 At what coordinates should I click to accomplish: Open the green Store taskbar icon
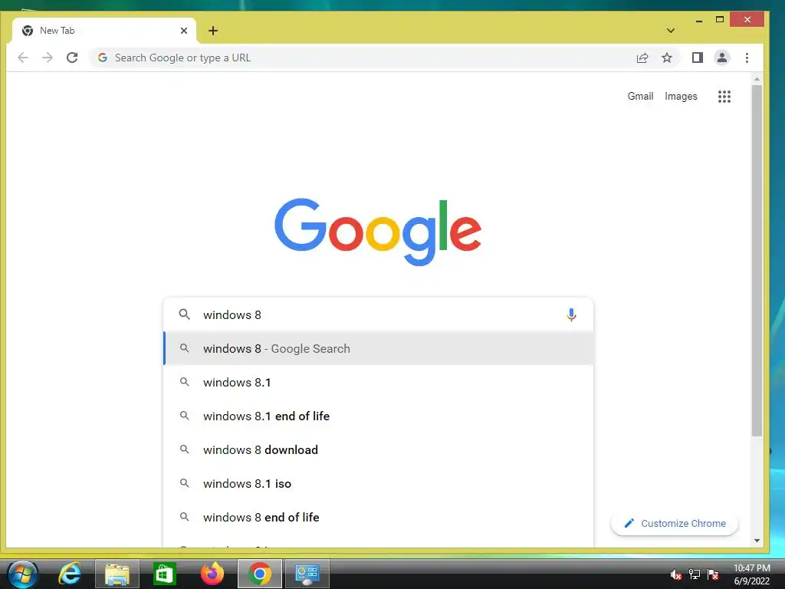click(164, 574)
